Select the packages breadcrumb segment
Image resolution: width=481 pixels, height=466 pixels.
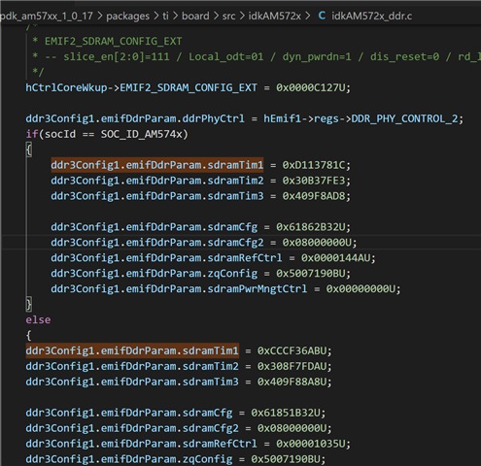click(x=128, y=16)
